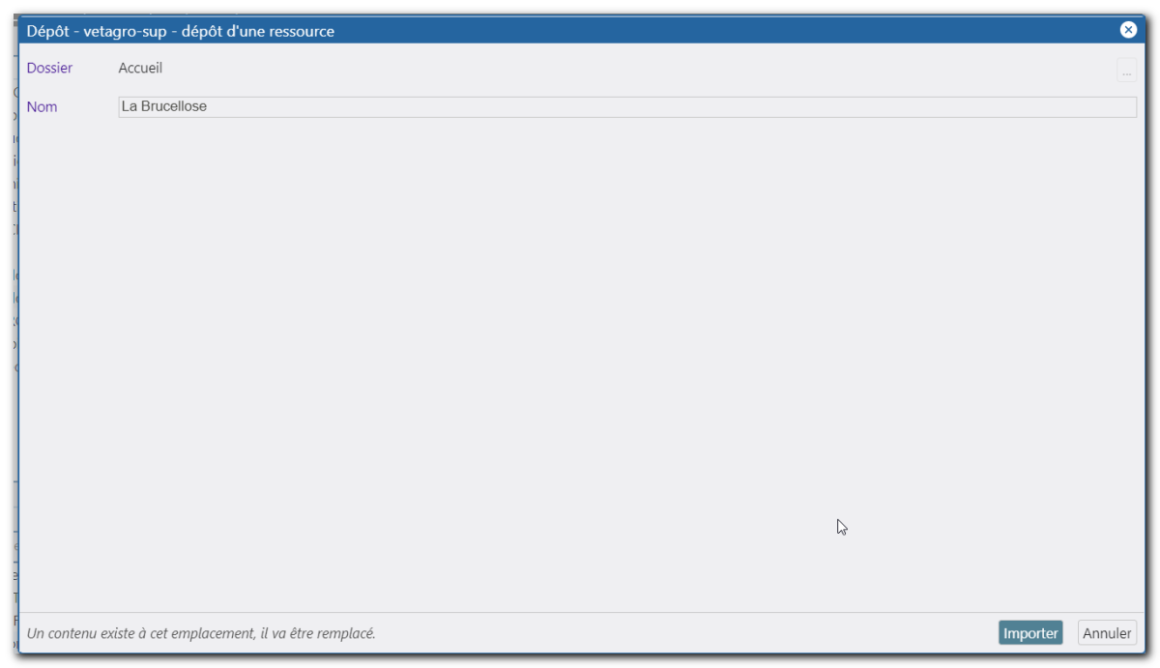The height and width of the screenshot is (668, 1160).
Task: Click the replacement warning message at the bottom
Action: pos(201,633)
